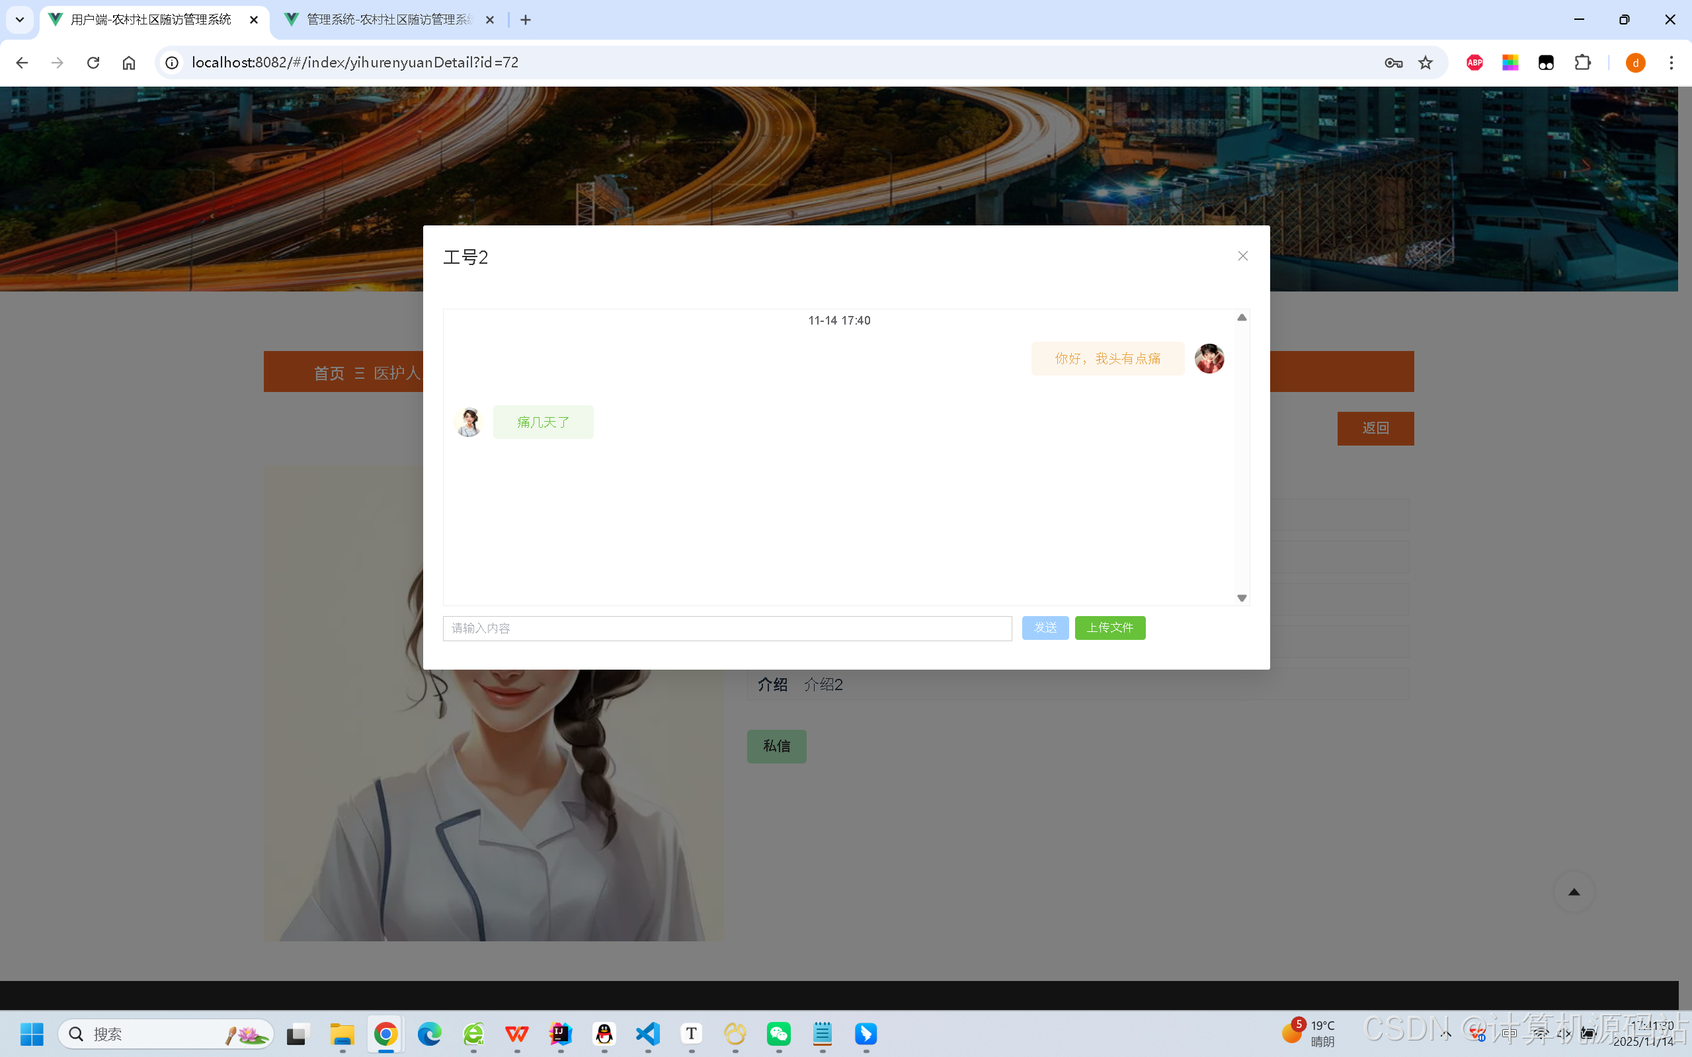This screenshot has width=1692, height=1057.
Task: Click the nurse avatar beside 痛几天了
Action: [468, 422]
